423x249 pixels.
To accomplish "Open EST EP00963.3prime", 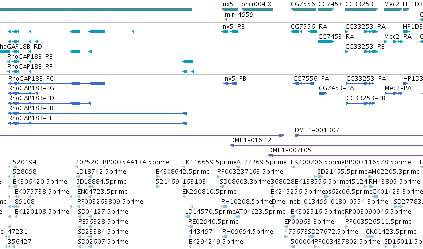I will point(309,222).
